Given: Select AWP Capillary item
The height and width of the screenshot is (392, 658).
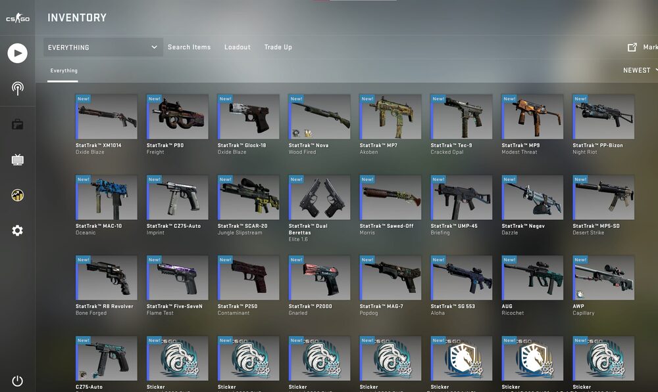Looking at the screenshot, I should click(x=603, y=277).
